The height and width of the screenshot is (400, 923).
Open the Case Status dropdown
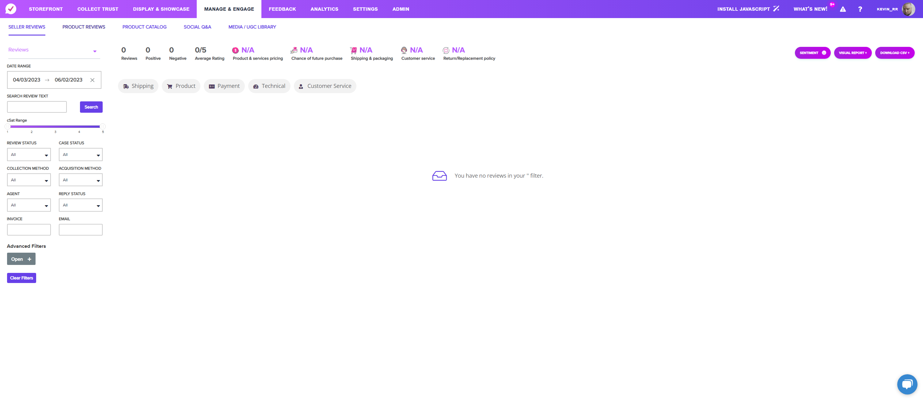coord(81,155)
